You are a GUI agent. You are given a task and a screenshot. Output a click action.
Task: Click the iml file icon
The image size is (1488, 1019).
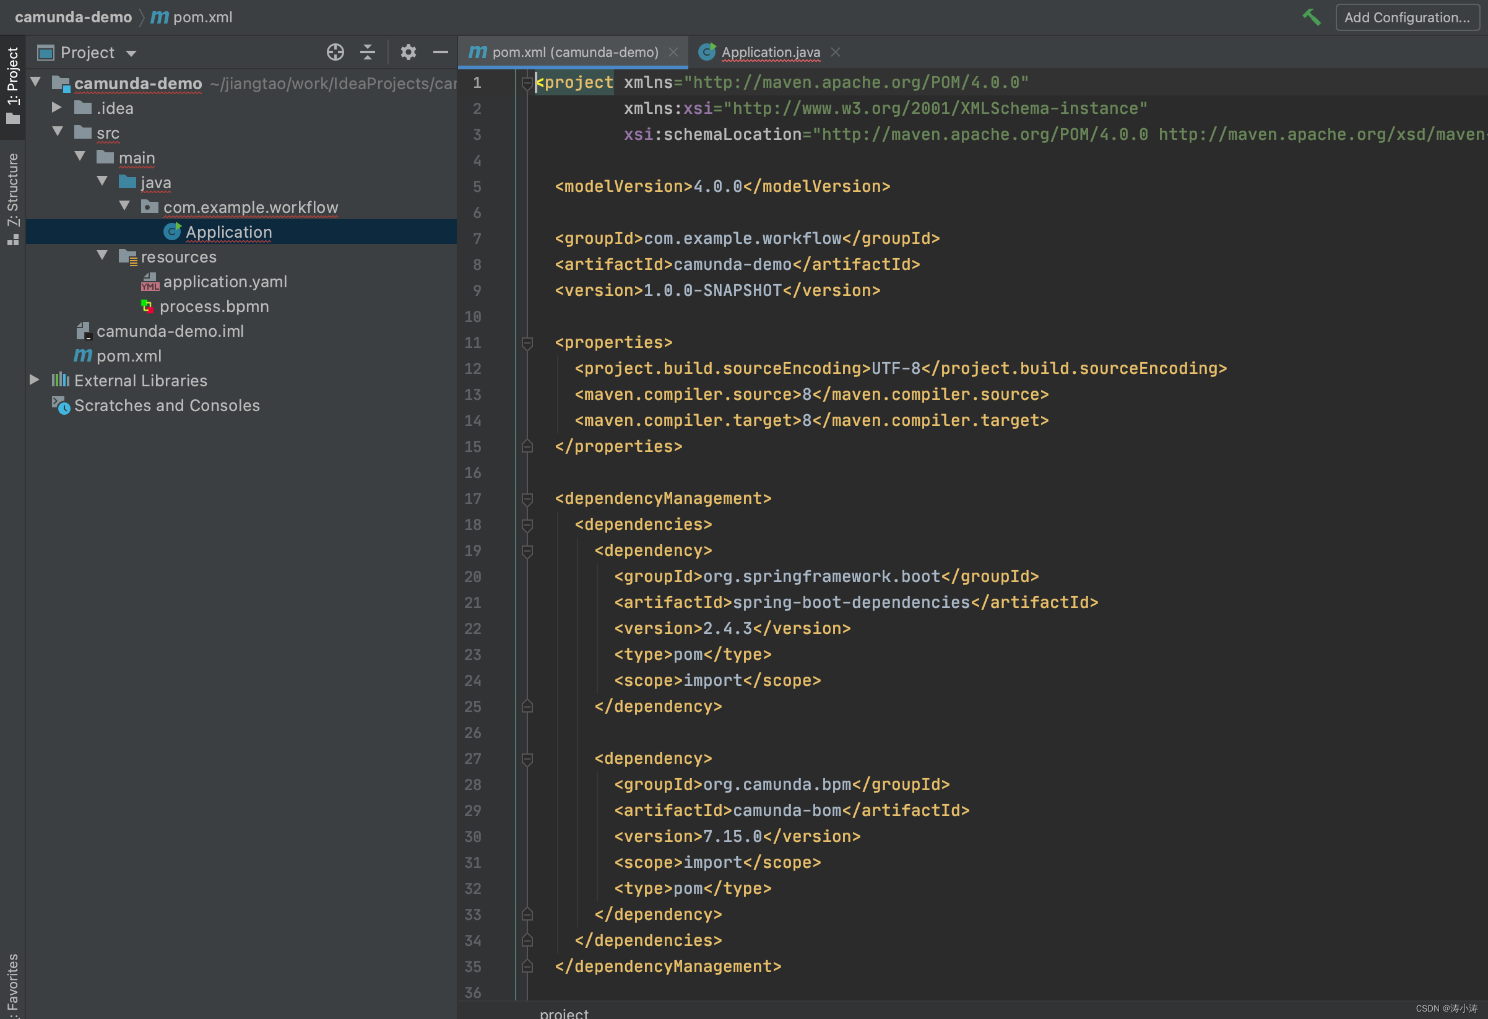tap(84, 331)
